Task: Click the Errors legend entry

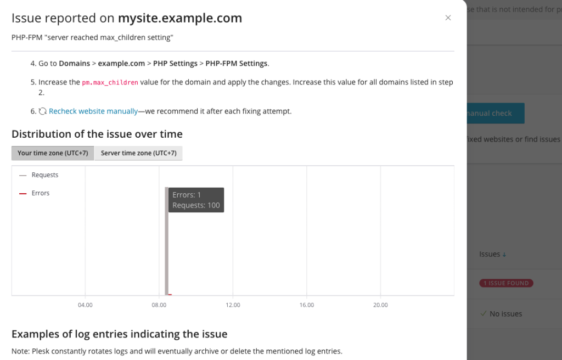Action: [x=35, y=193]
